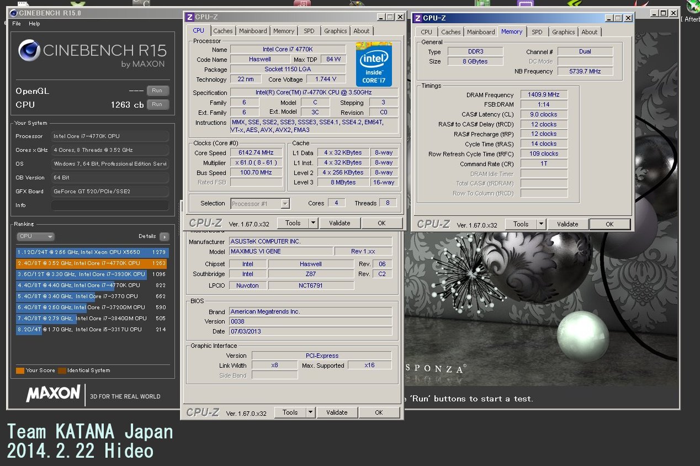Open SPD tab in left CPU-Z window
Viewport: 700px width, 466px height.
[x=309, y=31]
